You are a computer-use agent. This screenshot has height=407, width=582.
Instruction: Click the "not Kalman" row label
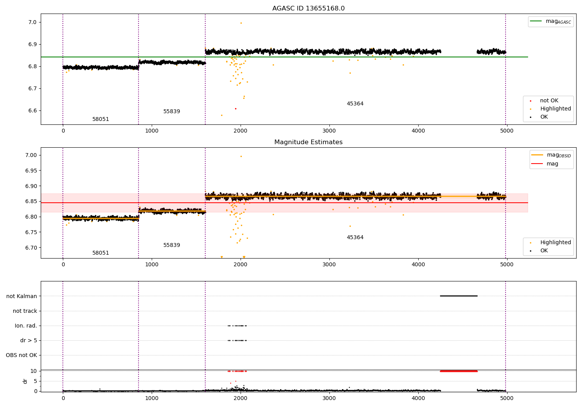22,297
